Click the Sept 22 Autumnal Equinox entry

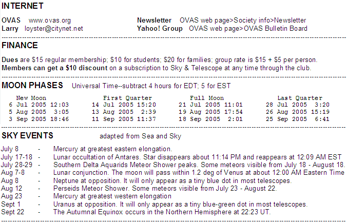[136, 212]
